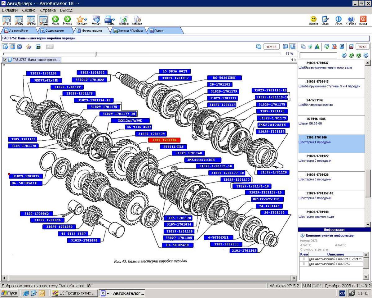Open the Опции options icon
This screenshot has height=298, width=372.
pyautogui.click(x=325, y=20)
